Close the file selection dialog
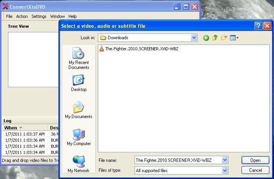 click(x=267, y=26)
